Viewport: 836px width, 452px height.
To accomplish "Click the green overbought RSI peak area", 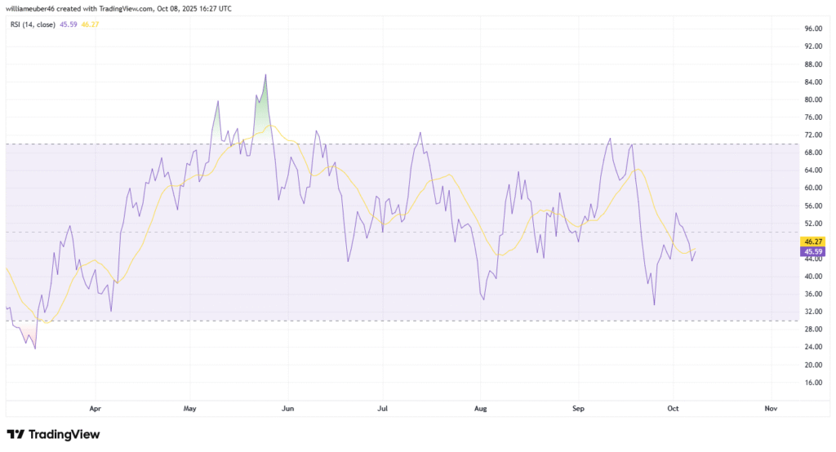I will [x=261, y=114].
